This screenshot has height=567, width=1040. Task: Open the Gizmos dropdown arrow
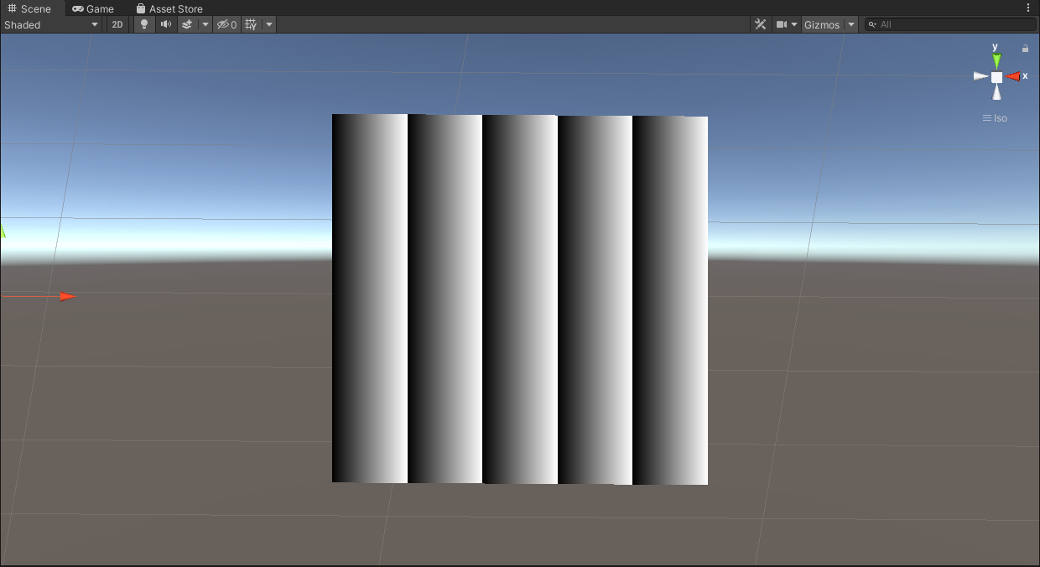pyautogui.click(x=851, y=24)
